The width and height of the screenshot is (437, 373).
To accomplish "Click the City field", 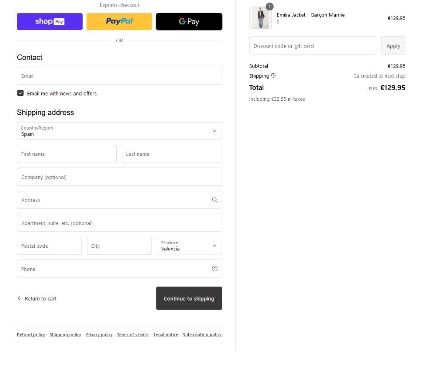I will click(x=119, y=246).
